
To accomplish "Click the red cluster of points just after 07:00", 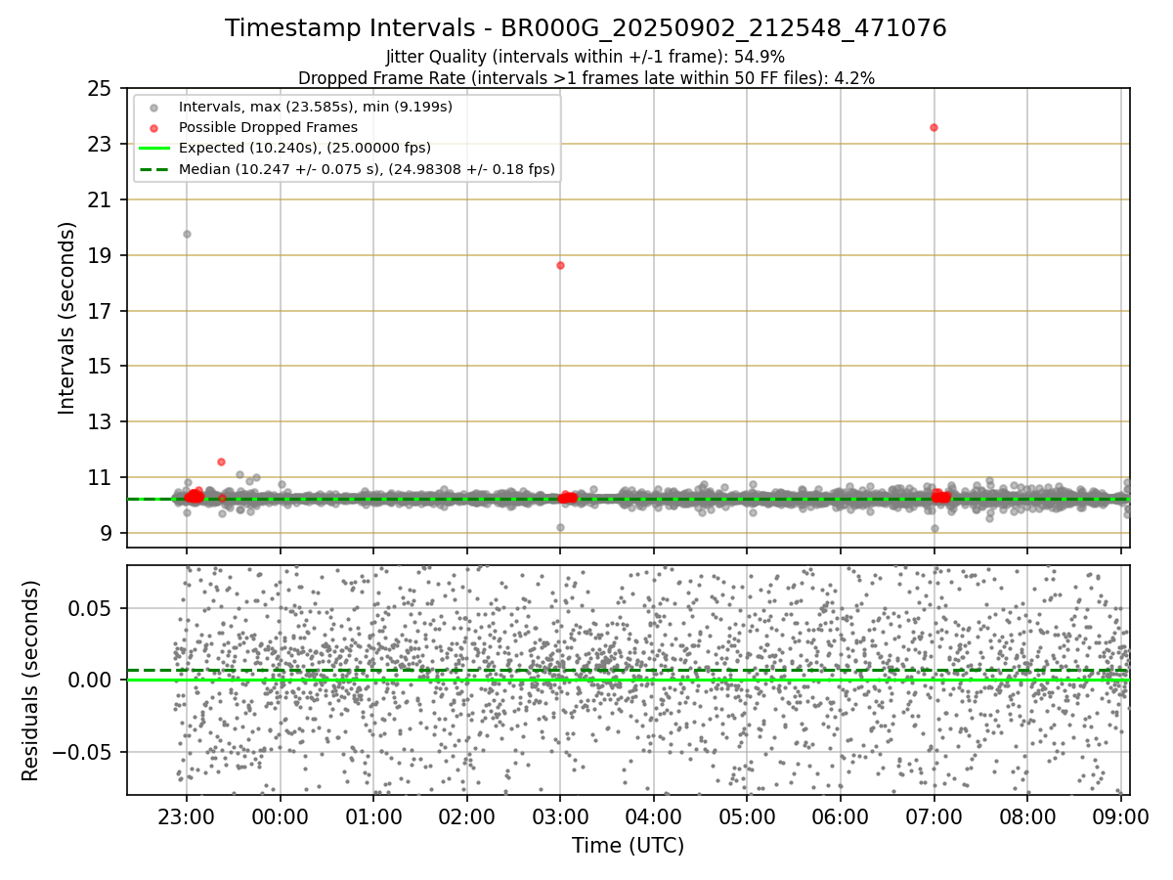I will point(940,497).
